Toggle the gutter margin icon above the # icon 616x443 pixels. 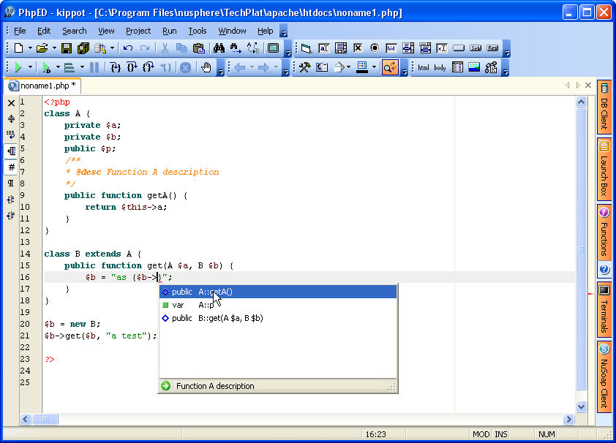12,151
